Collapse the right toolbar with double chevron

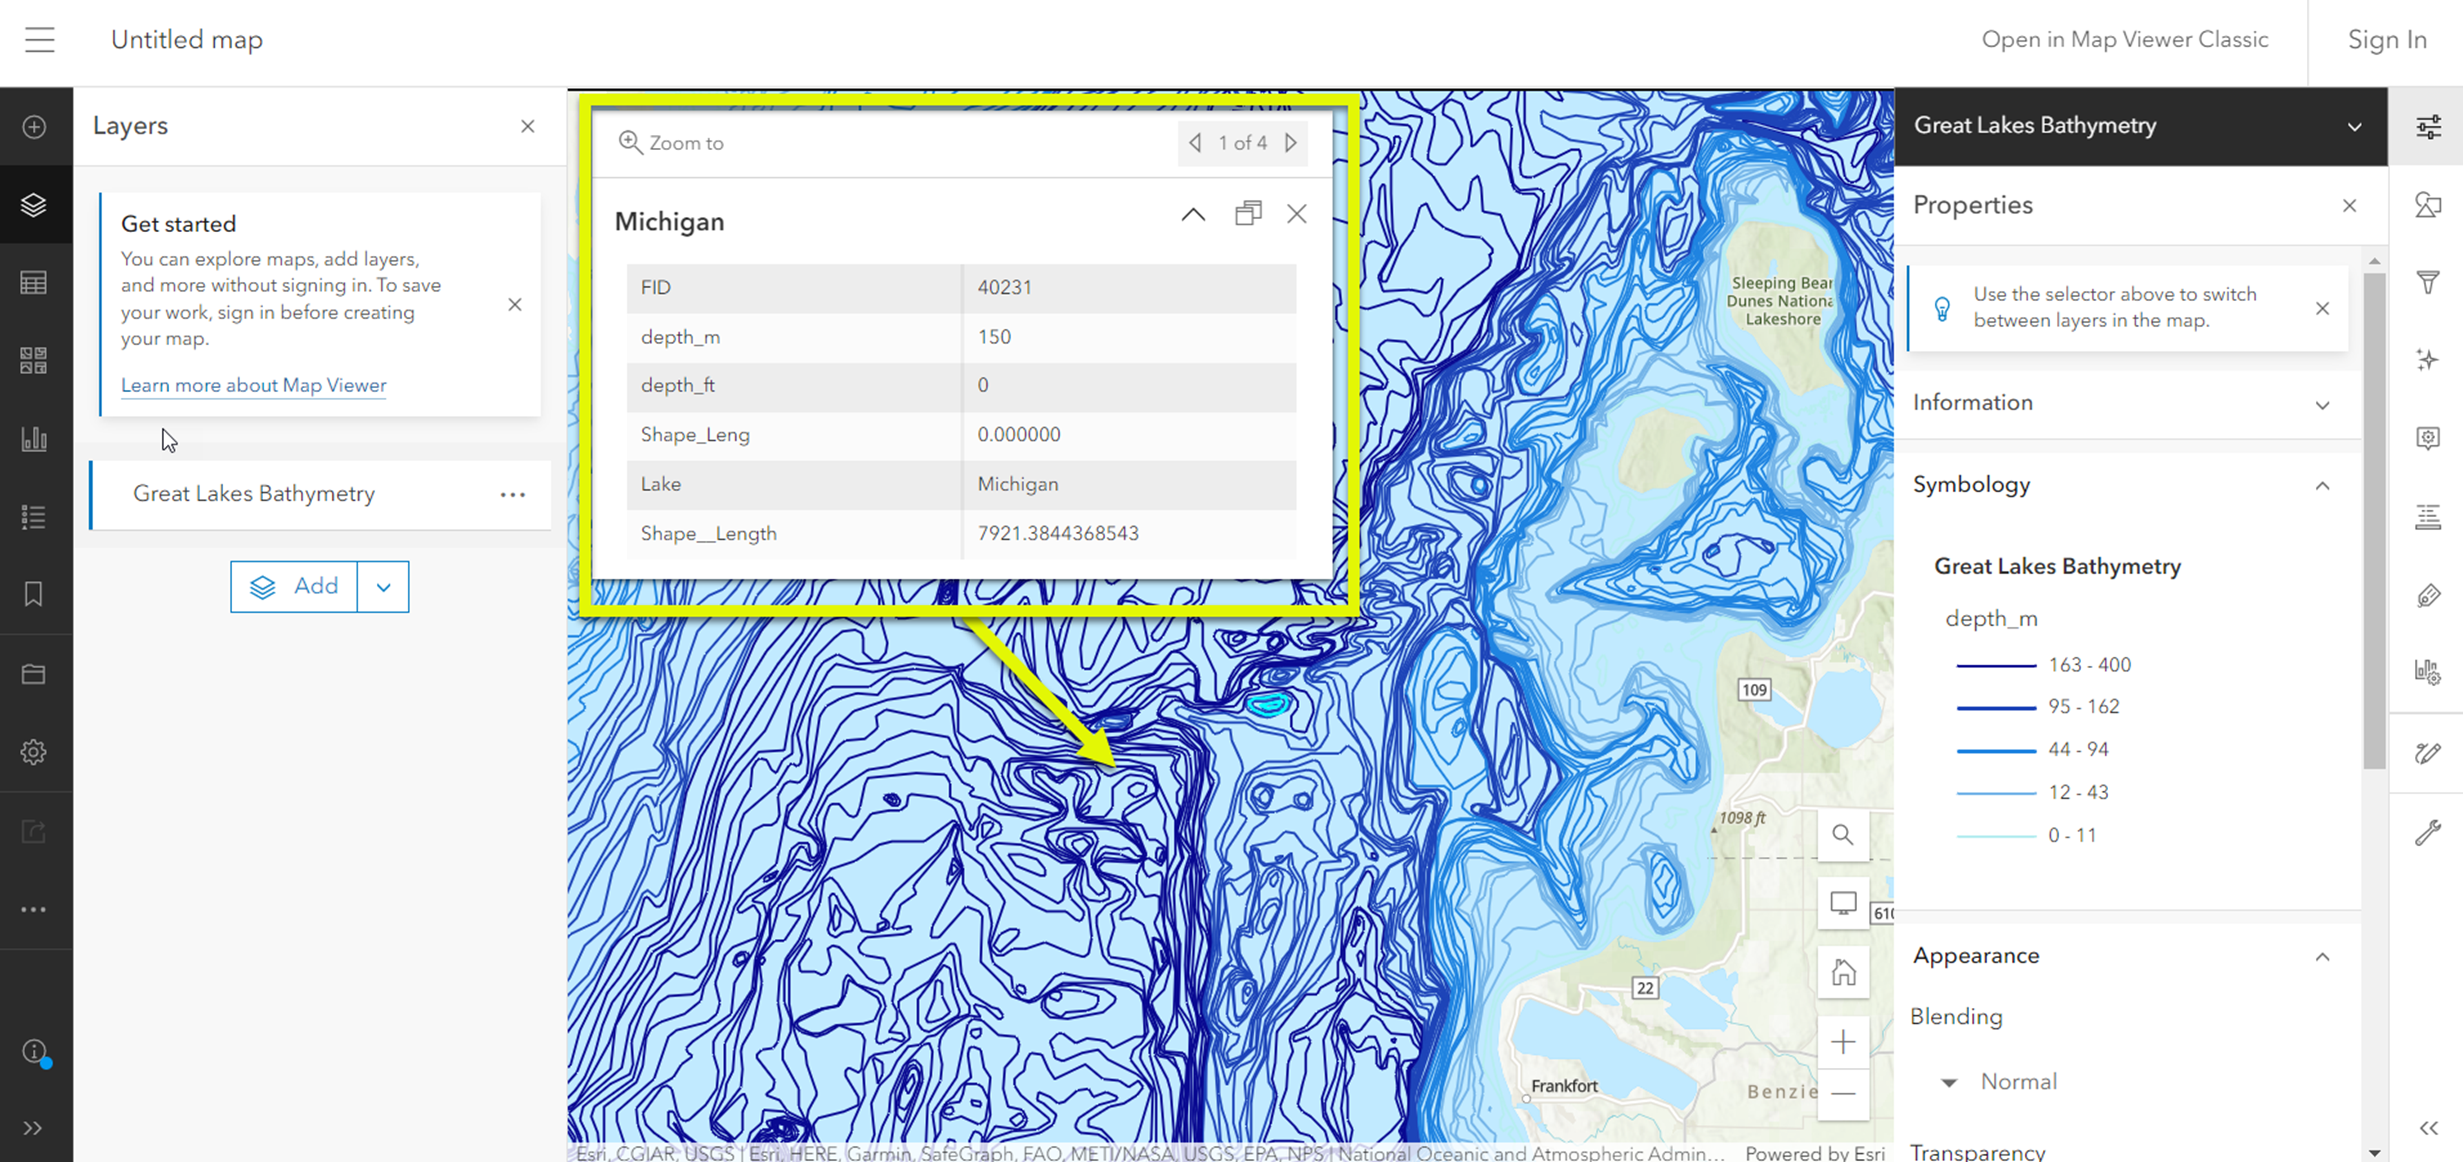pyautogui.click(x=2429, y=1128)
